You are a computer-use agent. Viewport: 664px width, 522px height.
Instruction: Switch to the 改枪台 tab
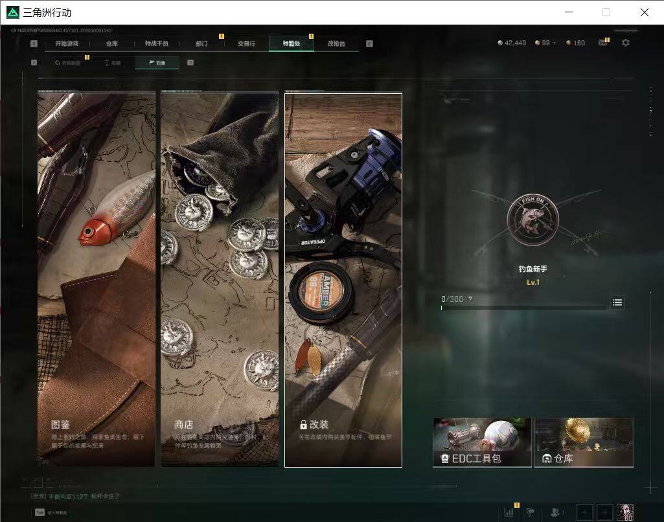point(336,43)
